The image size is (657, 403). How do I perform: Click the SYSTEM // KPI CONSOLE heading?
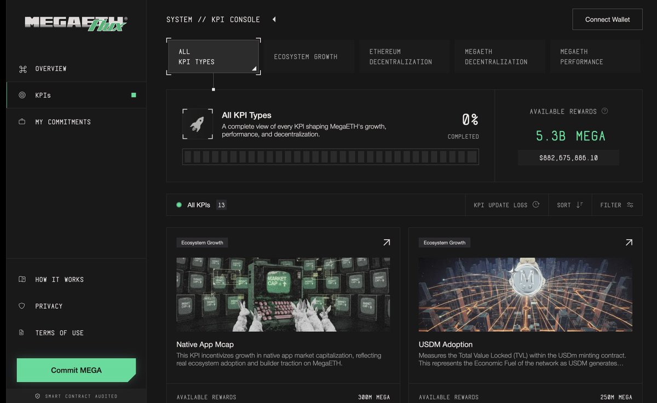pos(214,20)
